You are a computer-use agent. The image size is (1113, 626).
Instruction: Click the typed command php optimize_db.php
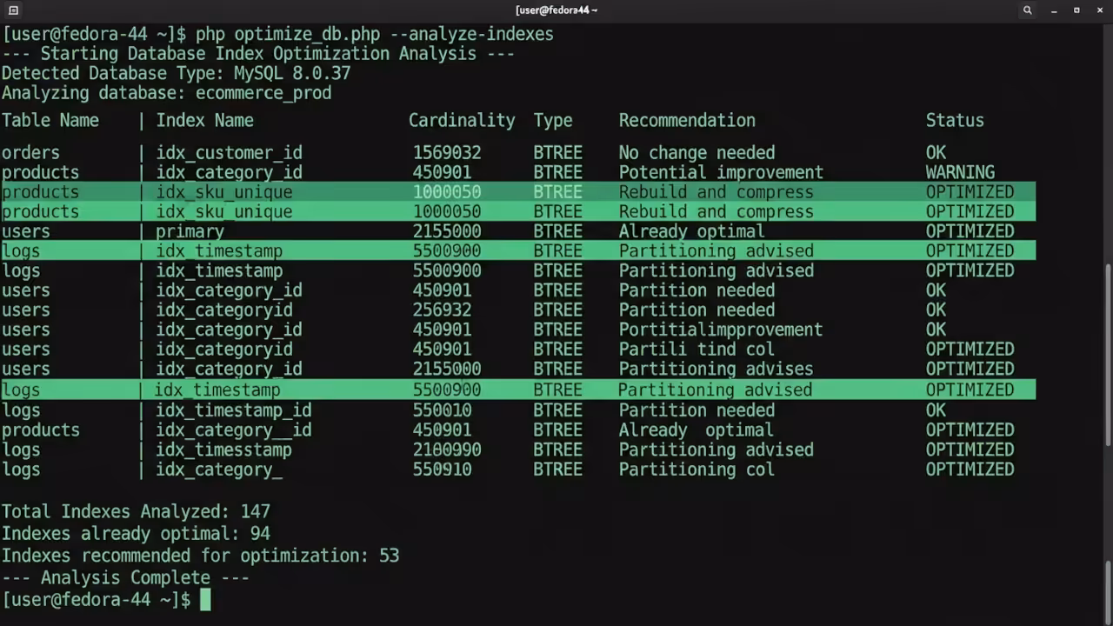click(x=288, y=34)
